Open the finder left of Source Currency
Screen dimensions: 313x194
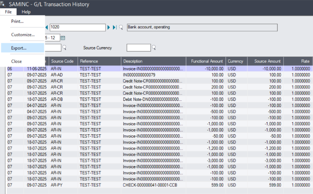(x=64, y=48)
